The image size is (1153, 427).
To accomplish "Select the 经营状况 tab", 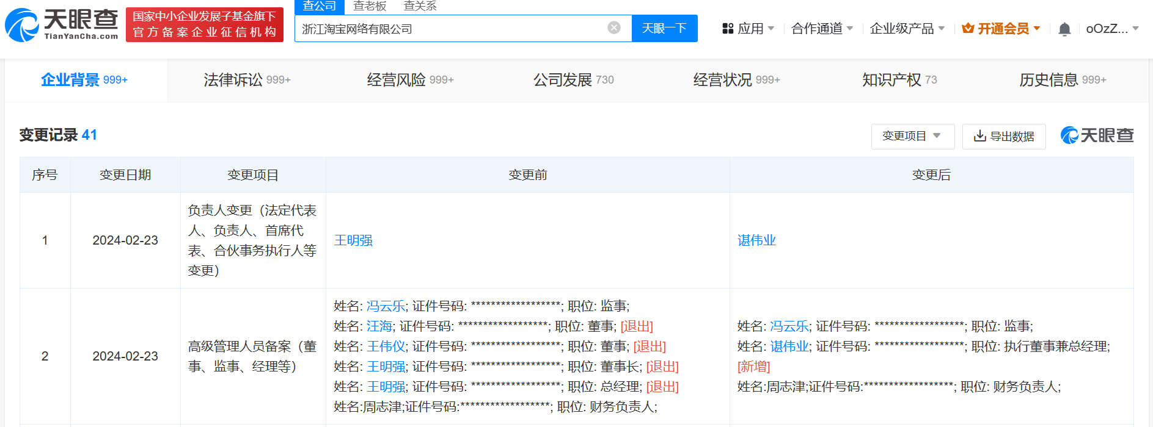I will pos(737,80).
